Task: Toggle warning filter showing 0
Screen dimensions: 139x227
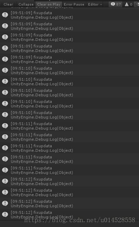Action: 129,5
